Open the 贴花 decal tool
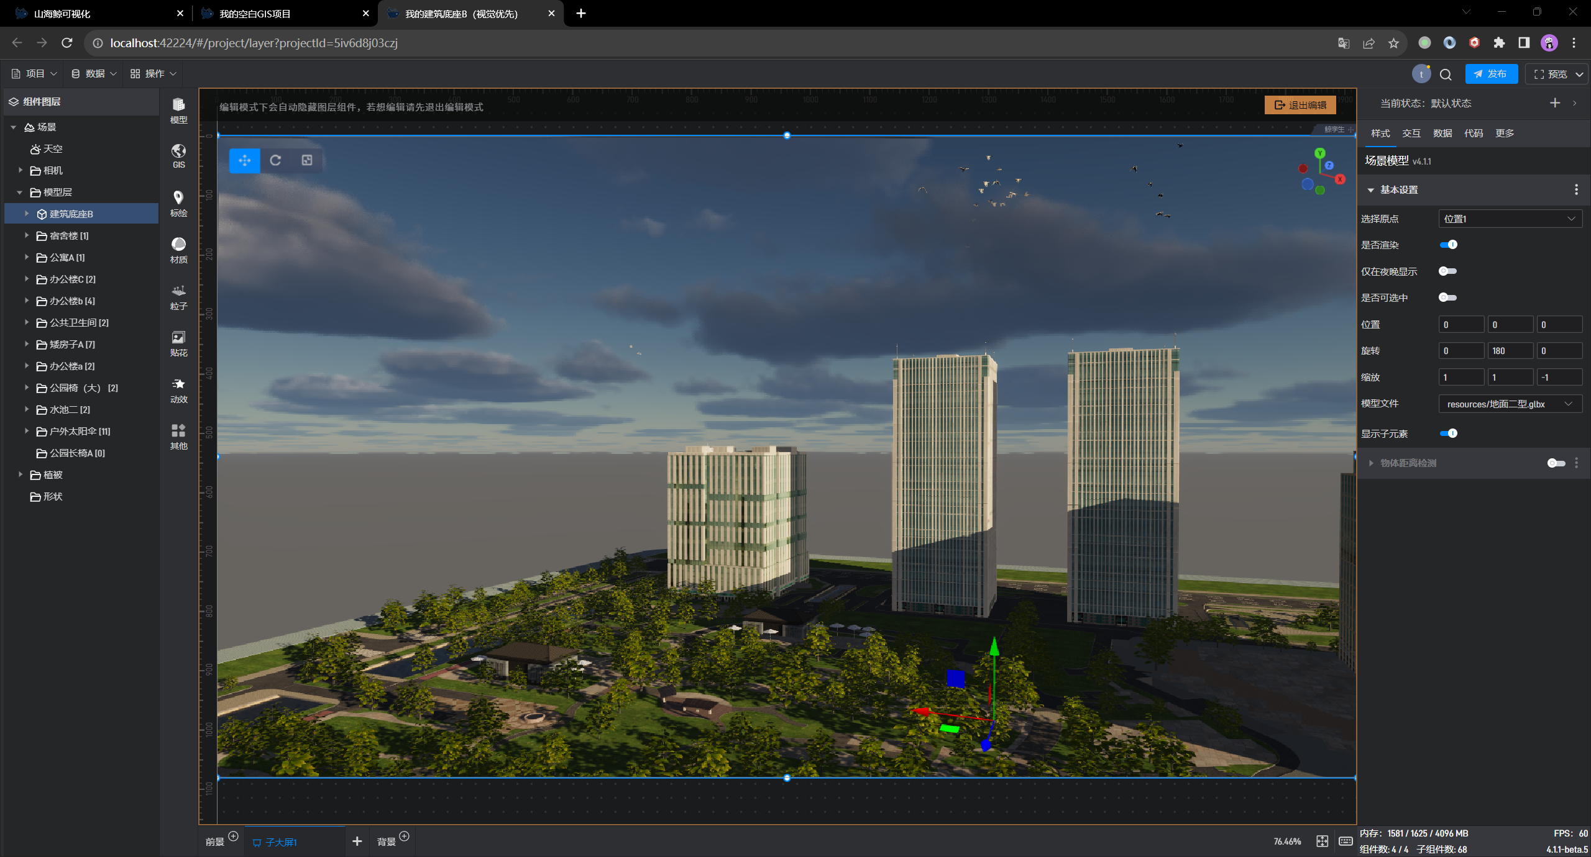Screen dimensions: 1591x857 point(178,343)
